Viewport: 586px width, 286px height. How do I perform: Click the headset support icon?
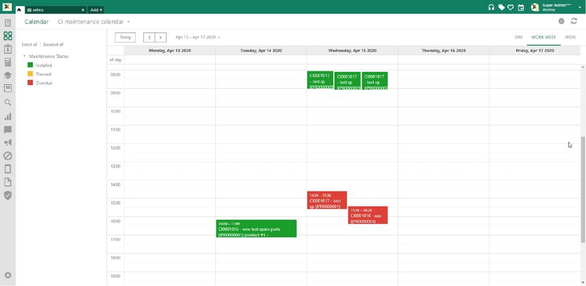491,7
